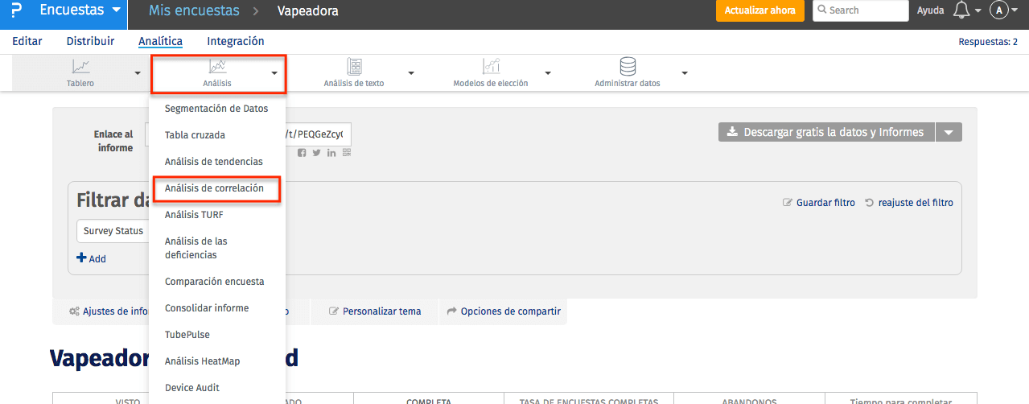Viewport: 1029px width, 404px height.
Task: Expand the Análisis dropdown arrow
Action: 274,73
